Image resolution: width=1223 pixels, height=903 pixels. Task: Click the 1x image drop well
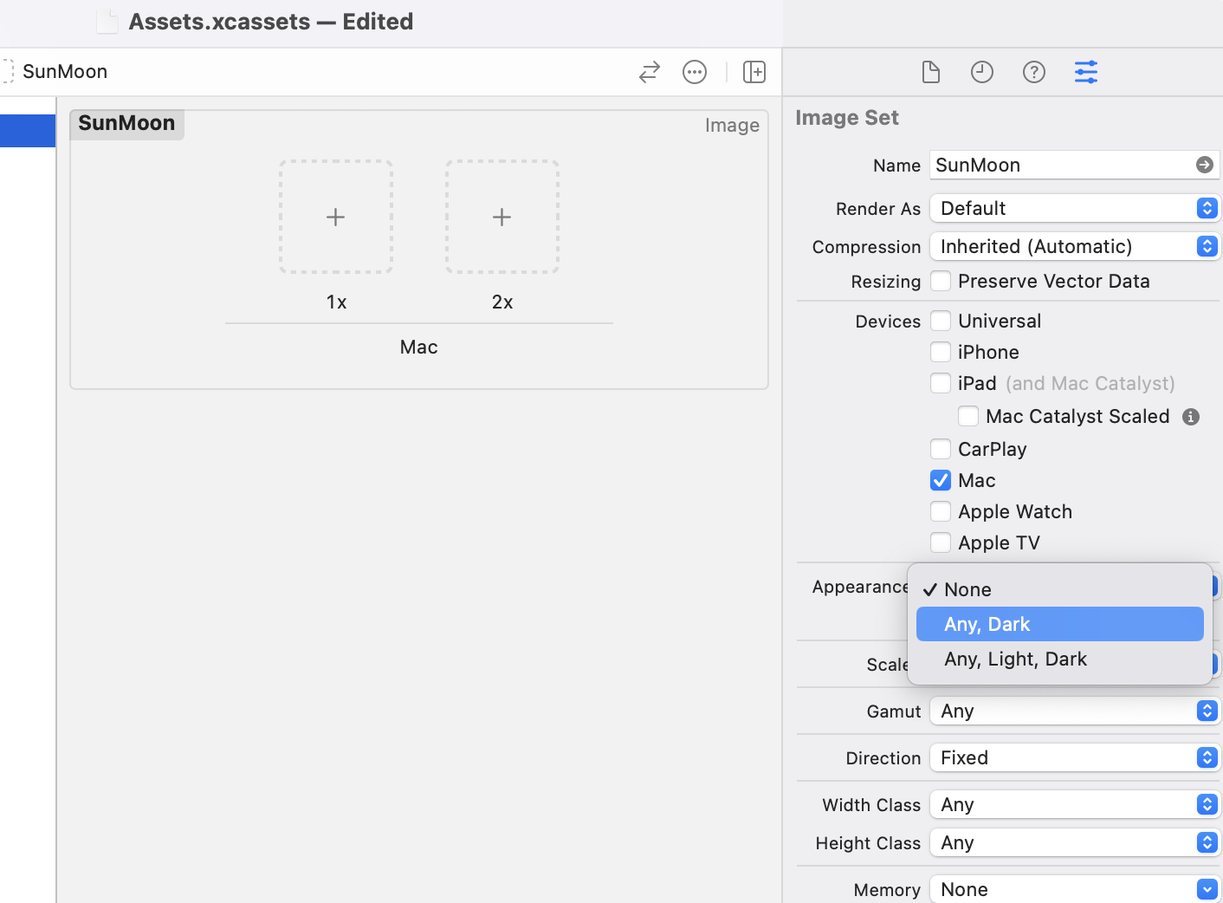coord(336,217)
